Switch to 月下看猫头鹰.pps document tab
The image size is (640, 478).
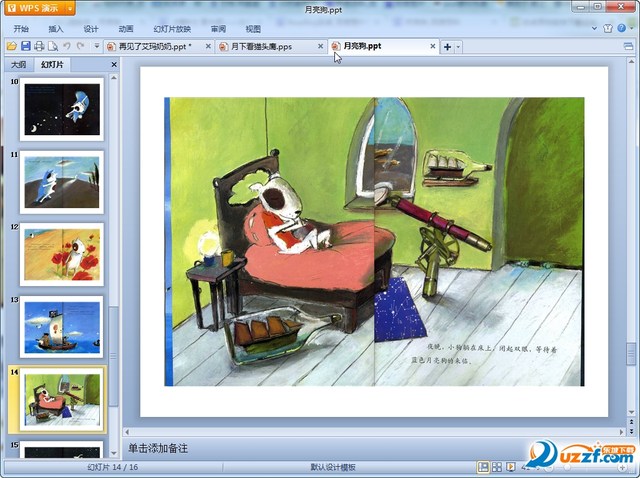point(261,47)
